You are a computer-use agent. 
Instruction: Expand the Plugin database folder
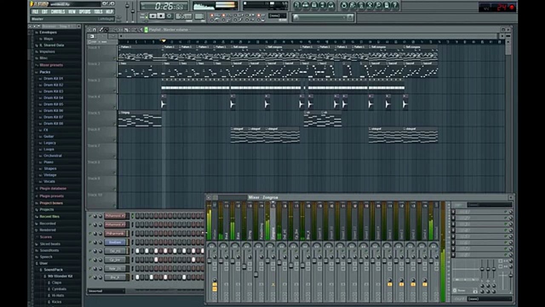click(x=53, y=188)
